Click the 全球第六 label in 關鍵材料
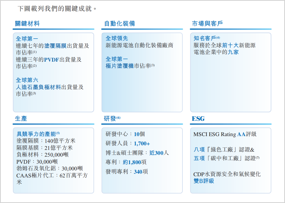The image size is (285, 203). coord(27,80)
